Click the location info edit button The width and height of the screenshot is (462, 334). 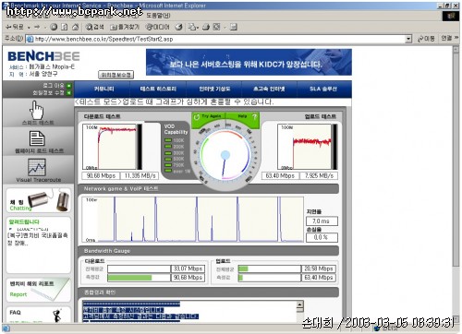click(x=115, y=75)
